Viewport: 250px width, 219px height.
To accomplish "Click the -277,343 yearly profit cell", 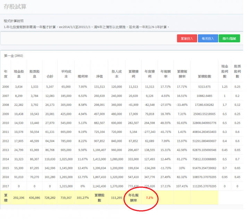I will point(150,132).
